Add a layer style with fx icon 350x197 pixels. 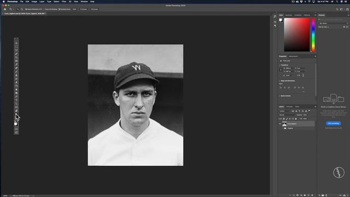[x=294, y=195]
